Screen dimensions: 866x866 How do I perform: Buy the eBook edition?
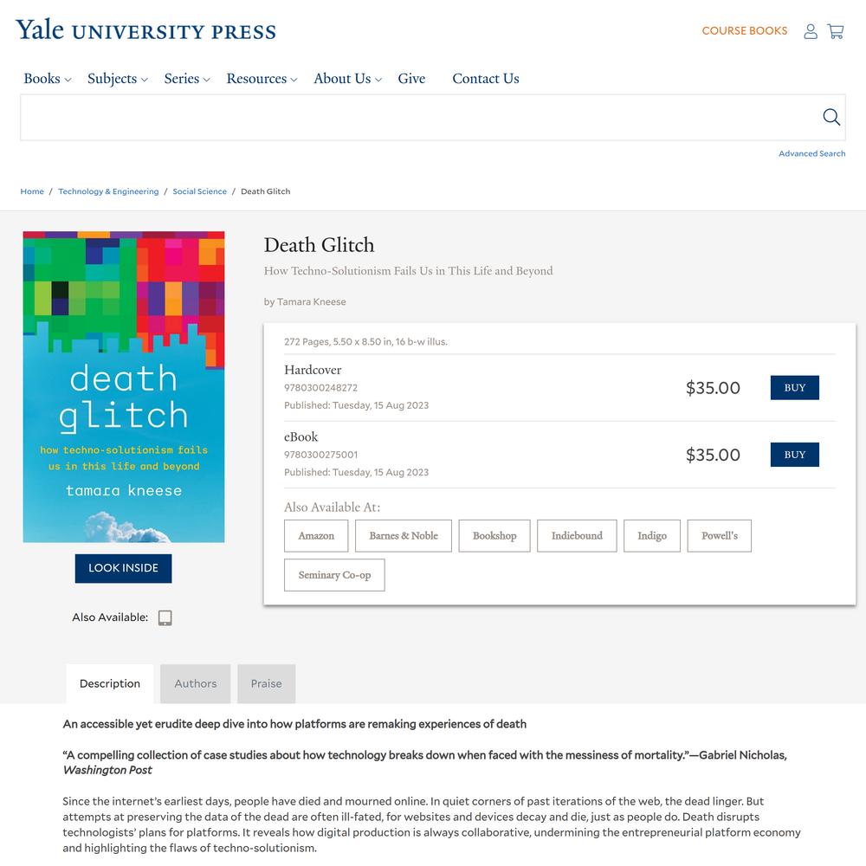(795, 455)
